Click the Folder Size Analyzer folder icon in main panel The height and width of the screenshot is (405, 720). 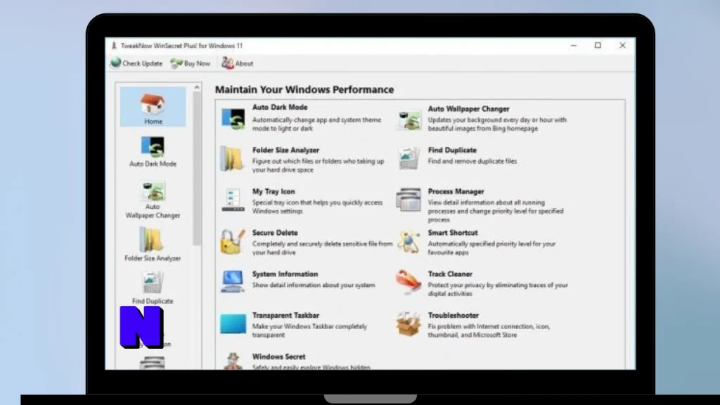[232, 159]
